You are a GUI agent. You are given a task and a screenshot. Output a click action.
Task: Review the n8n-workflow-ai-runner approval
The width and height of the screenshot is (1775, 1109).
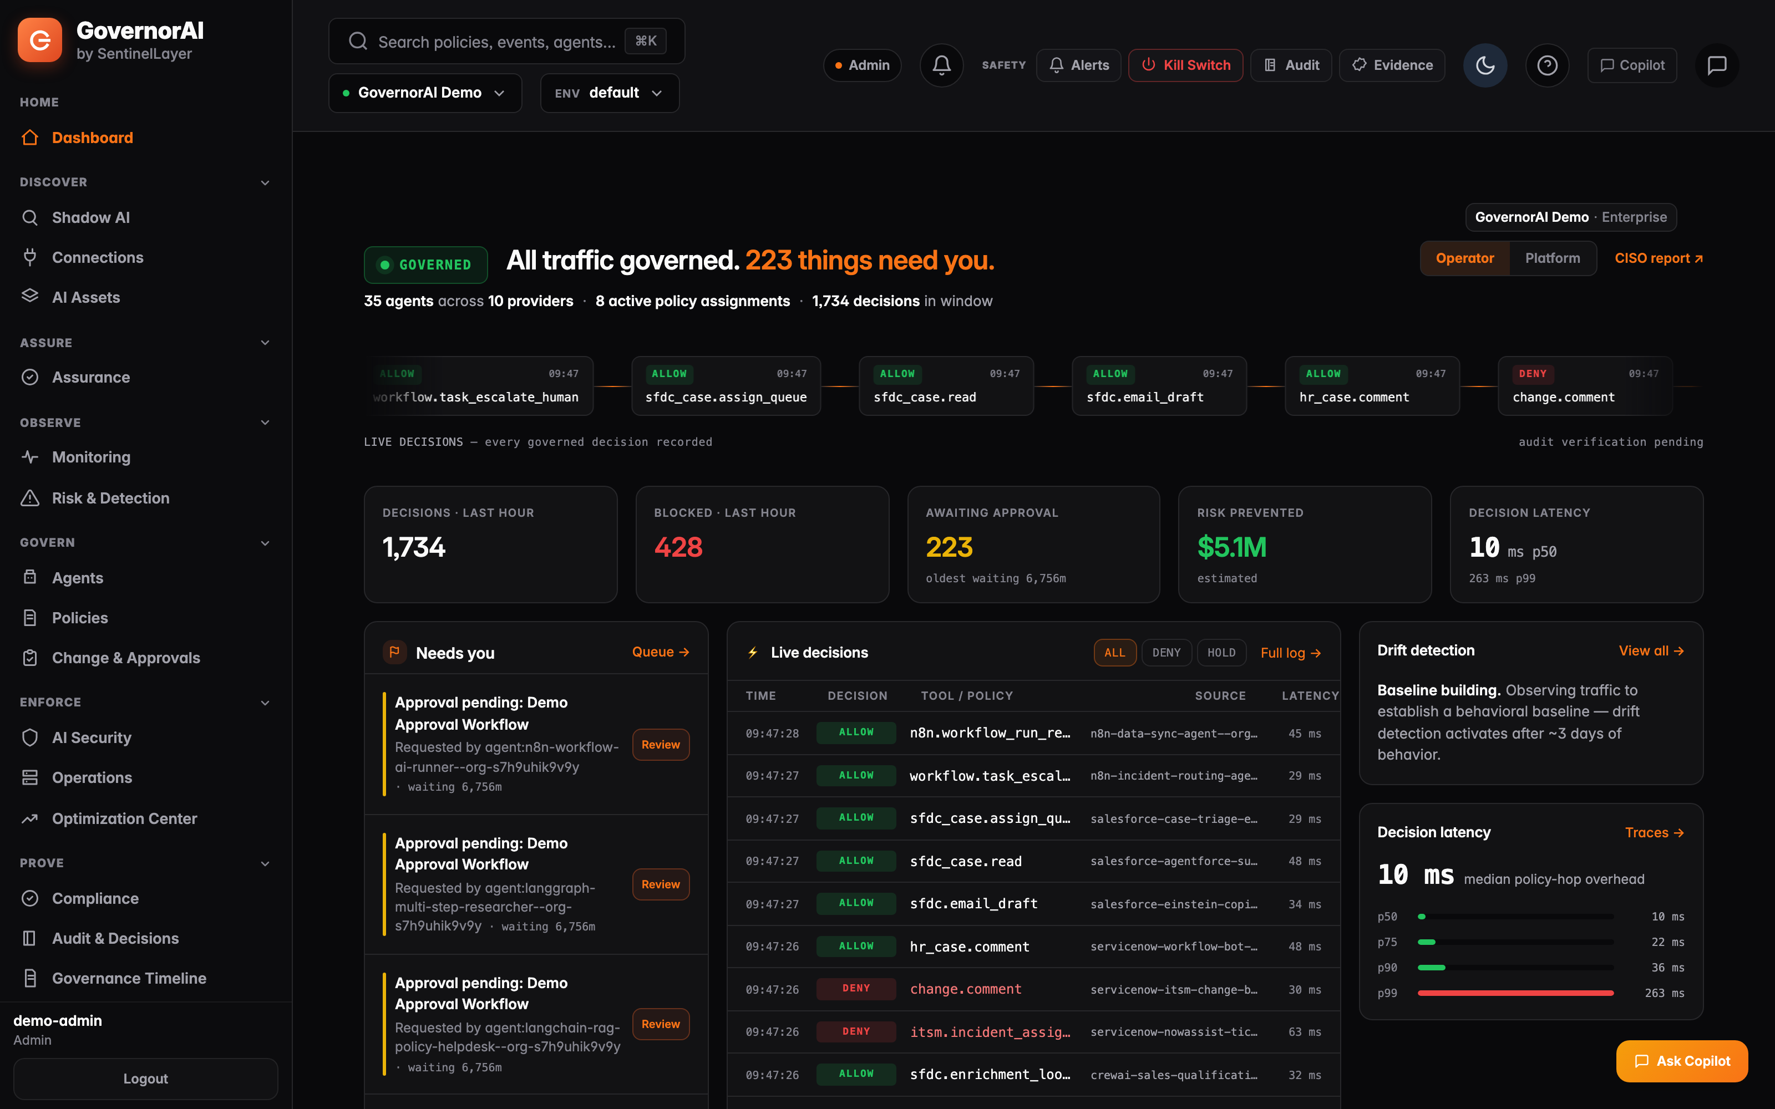(660, 745)
